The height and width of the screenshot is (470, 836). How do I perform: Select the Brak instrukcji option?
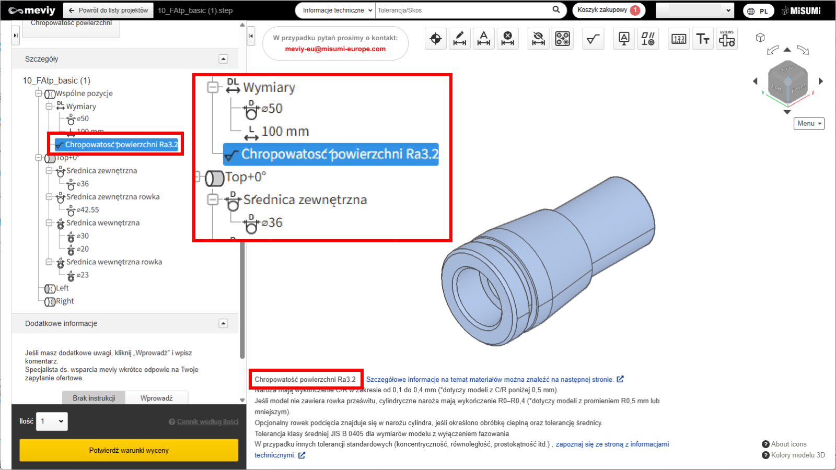pos(94,398)
